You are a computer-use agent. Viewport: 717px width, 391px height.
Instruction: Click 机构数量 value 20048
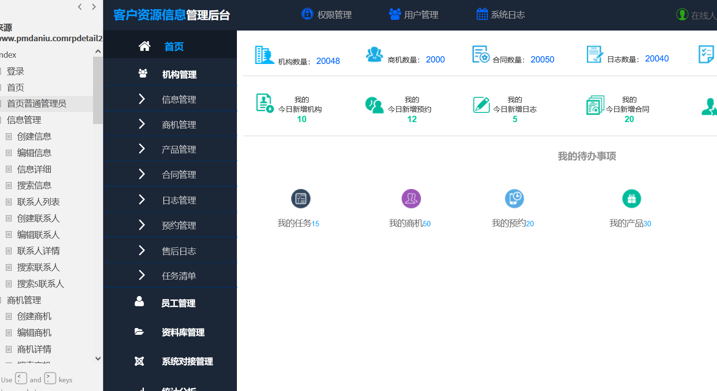[x=328, y=61]
